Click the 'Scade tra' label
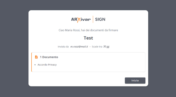The width and height of the screenshot is (176, 97). tap(97, 47)
